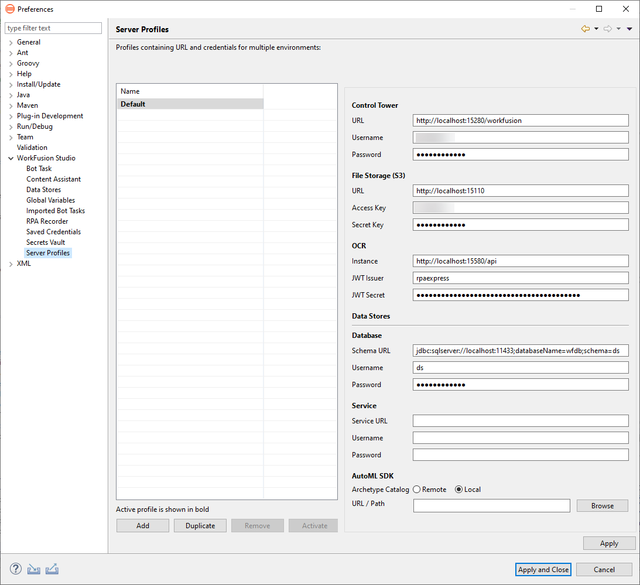Select Server Profiles in the tree
Screen dimensions: 640x585
click(x=48, y=253)
